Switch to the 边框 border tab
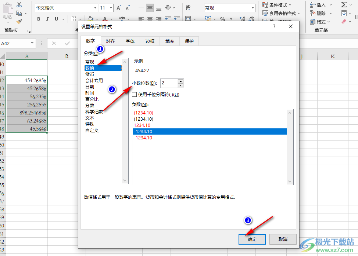Screen dimensions: 358x256 point(150,41)
